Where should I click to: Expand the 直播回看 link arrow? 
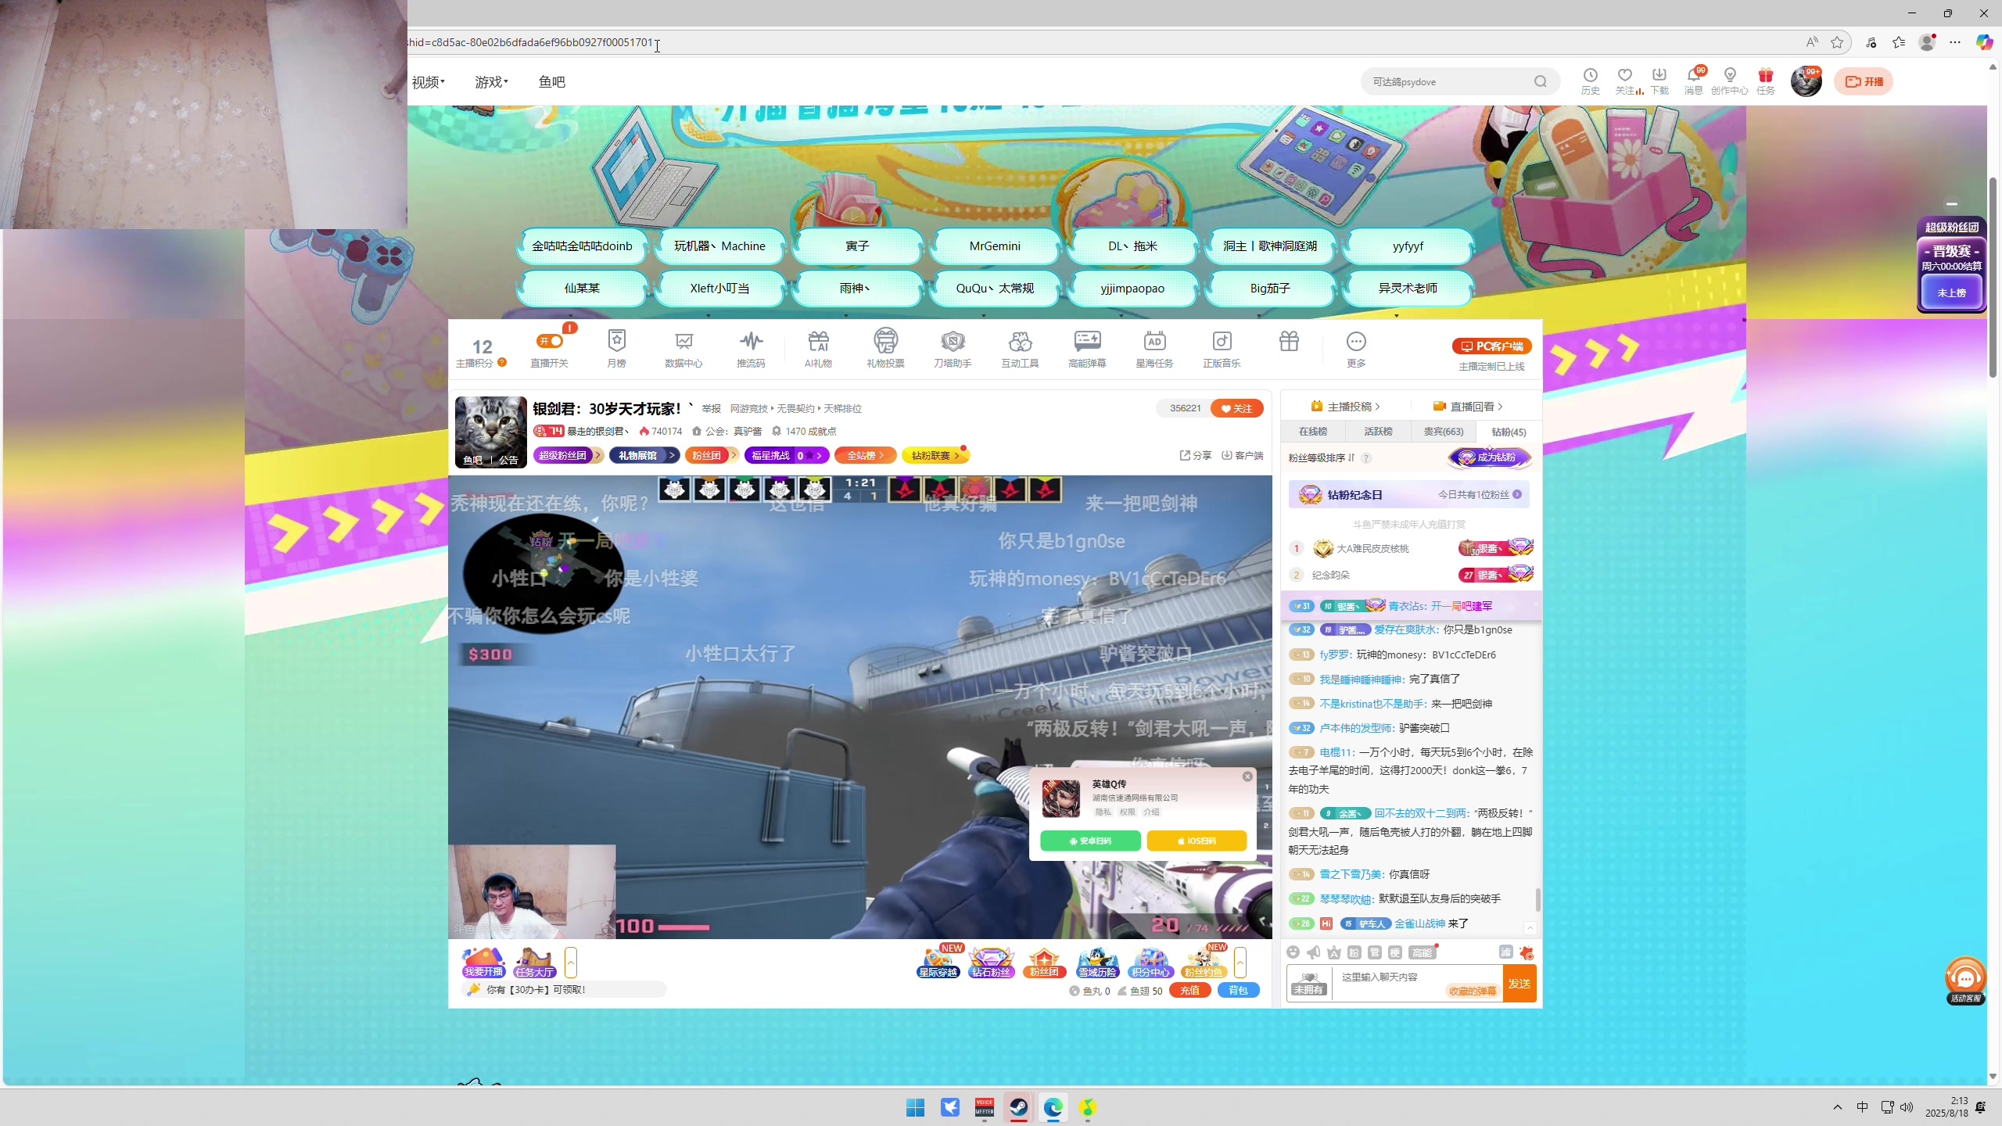(x=1468, y=406)
